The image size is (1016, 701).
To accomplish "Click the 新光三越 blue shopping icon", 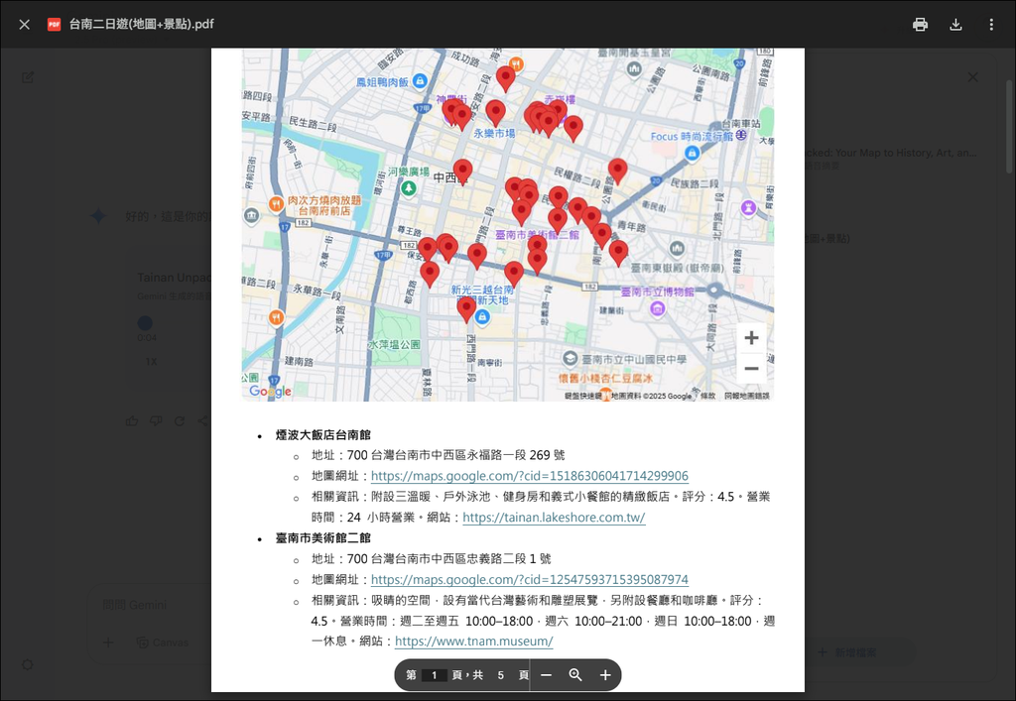I will (481, 317).
